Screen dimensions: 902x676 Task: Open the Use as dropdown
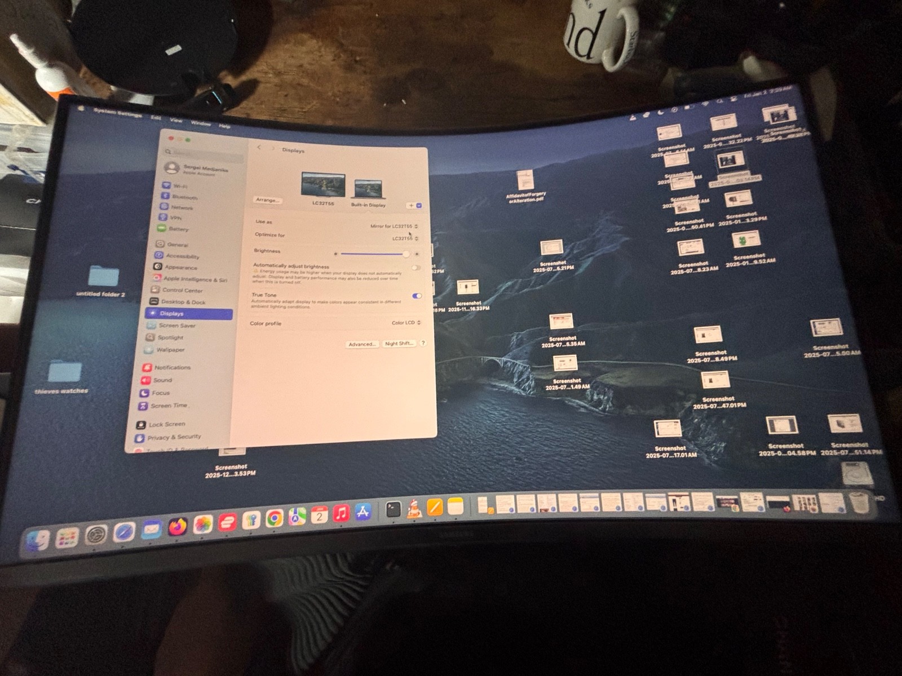394,226
